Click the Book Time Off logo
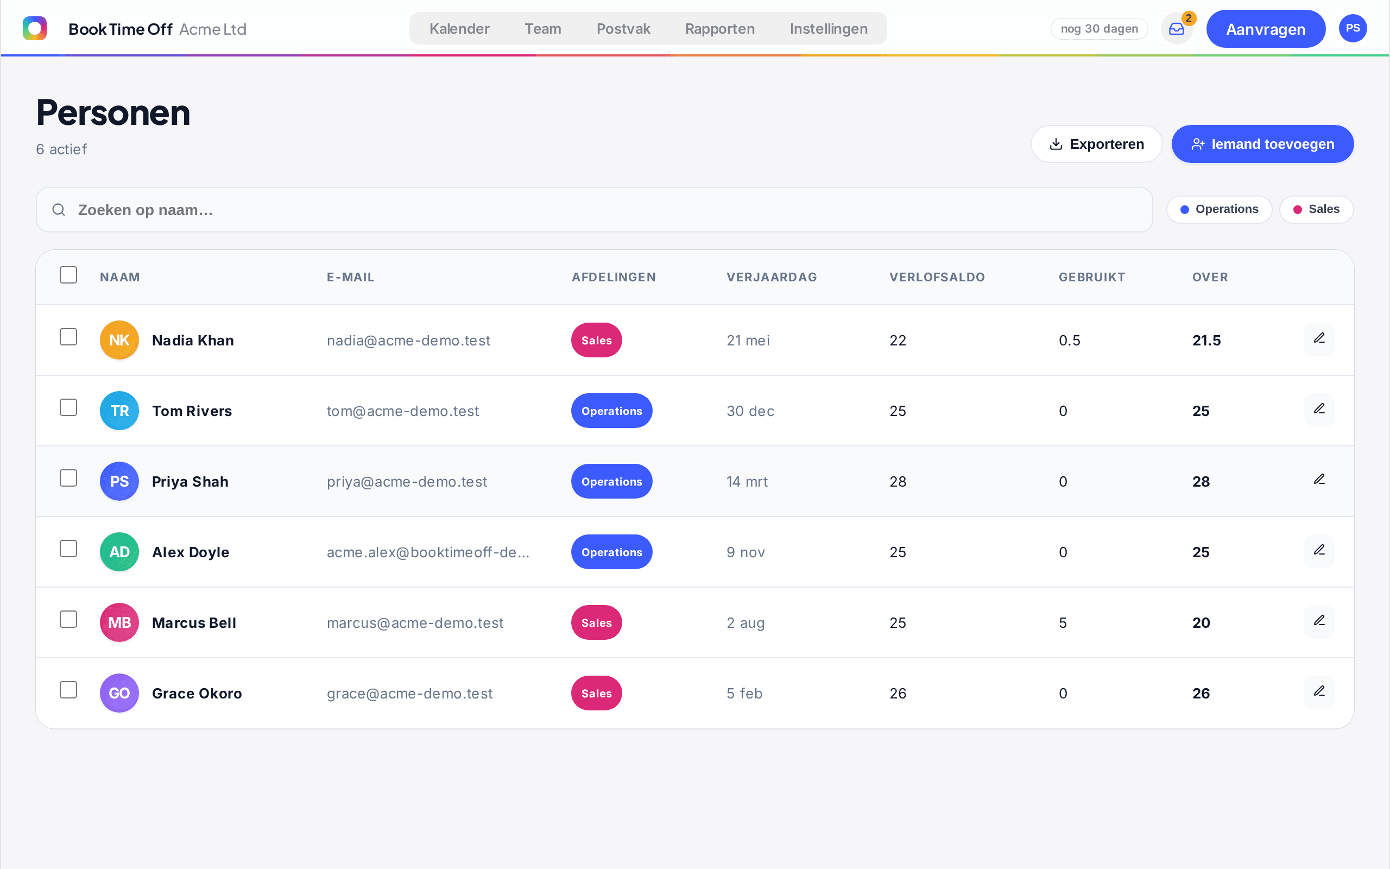Screen dimensions: 1390x869 34,28
